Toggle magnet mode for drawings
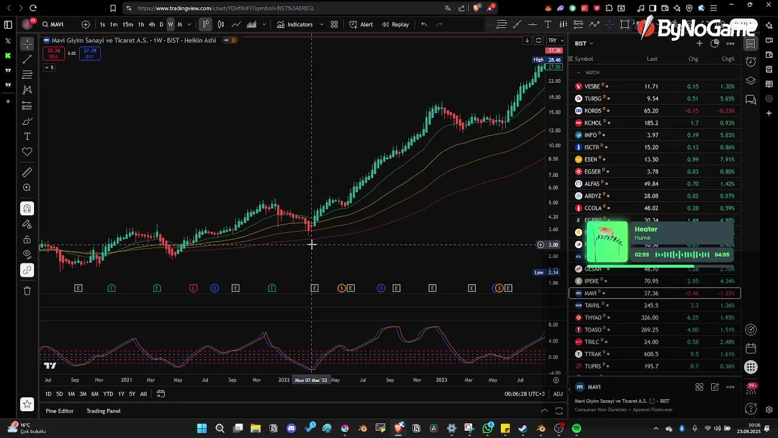Screen dimensions: 778x438 click(27, 209)
